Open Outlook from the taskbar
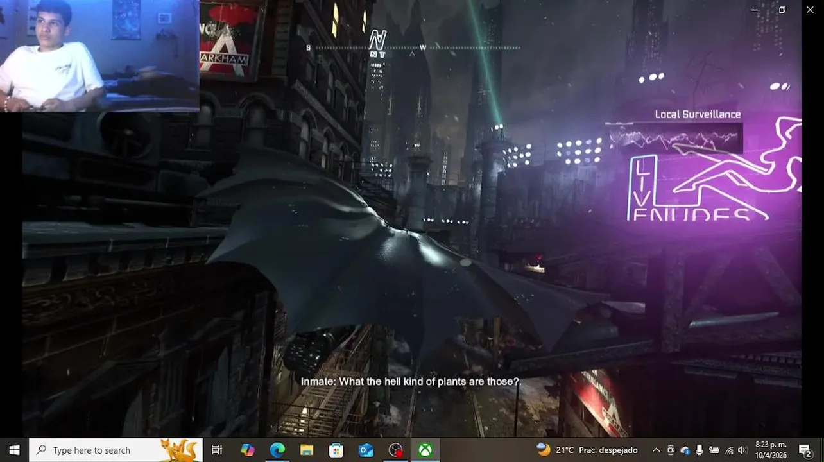824x462 pixels. pyautogui.click(x=366, y=450)
